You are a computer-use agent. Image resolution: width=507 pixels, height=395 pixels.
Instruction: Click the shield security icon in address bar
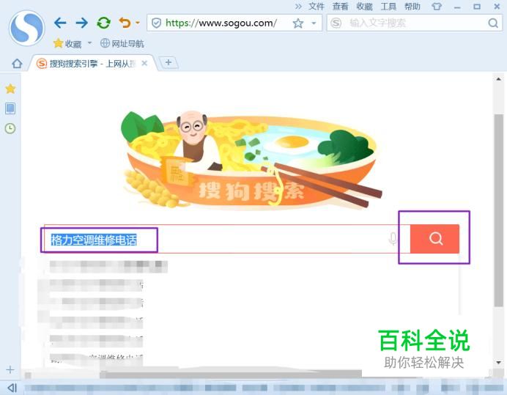157,23
